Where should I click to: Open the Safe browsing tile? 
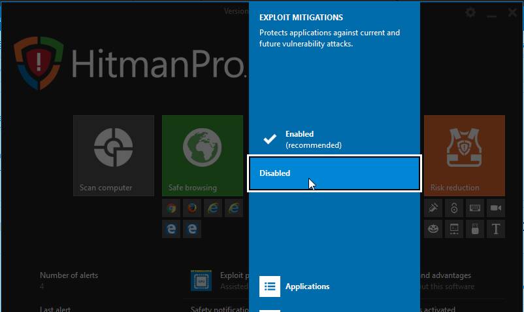tap(203, 156)
